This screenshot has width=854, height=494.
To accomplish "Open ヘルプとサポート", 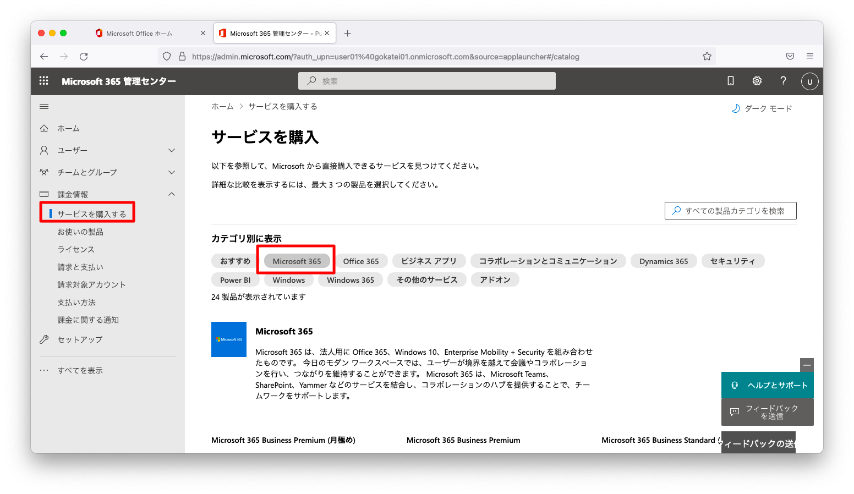I will click(767, 385).
